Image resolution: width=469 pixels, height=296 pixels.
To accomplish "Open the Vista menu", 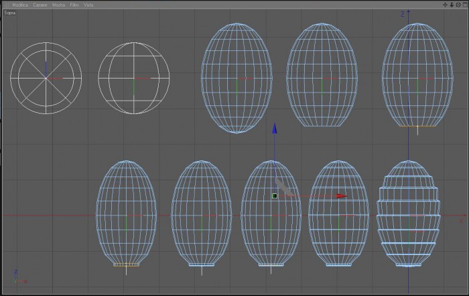I will [88, 5].
